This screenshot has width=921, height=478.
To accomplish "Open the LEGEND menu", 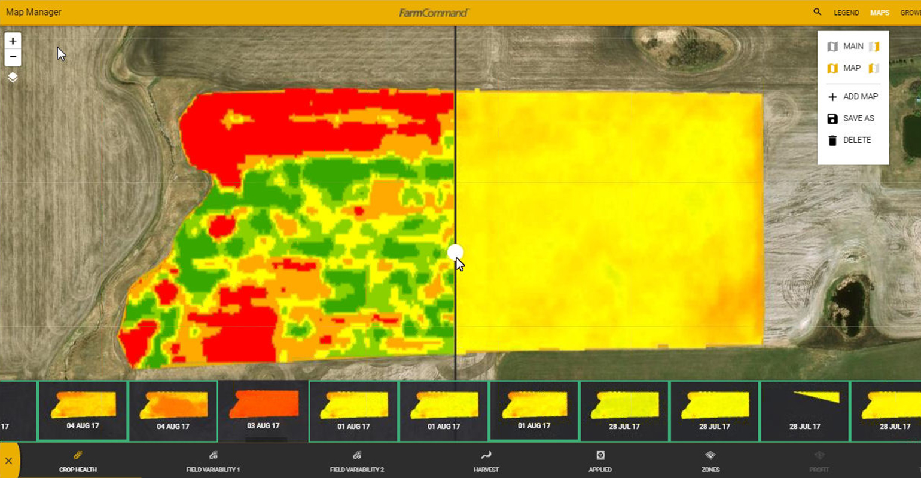I will (846, 13).
